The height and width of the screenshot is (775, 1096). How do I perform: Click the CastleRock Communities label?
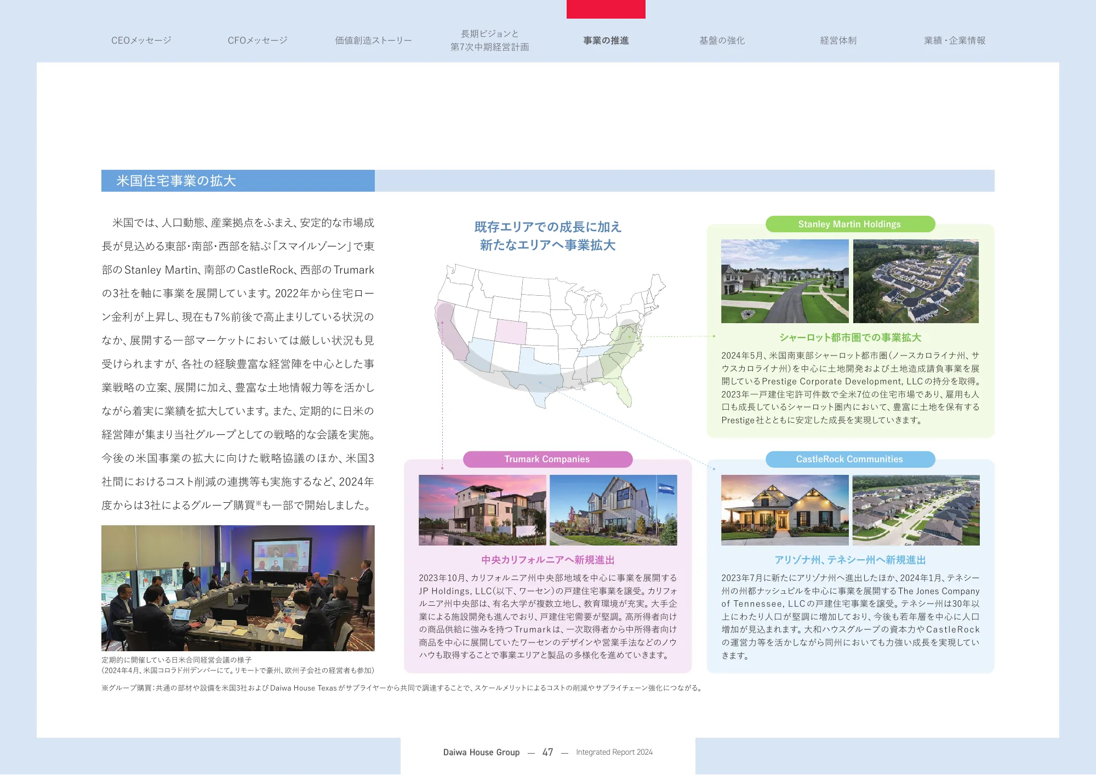849,459
